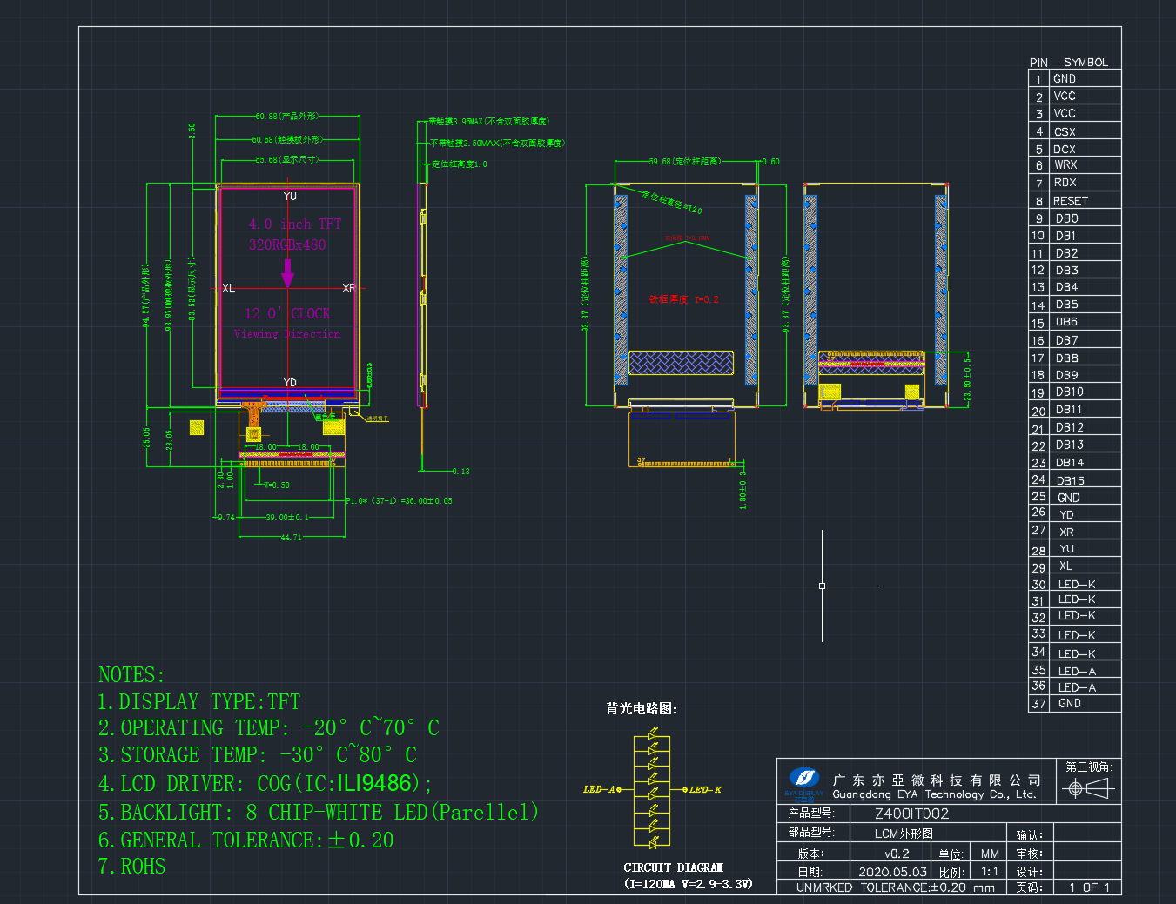Click the NOTES: heading
Image resolution: width=1176 pixels, height=904 pixels.
pos(131,675)
